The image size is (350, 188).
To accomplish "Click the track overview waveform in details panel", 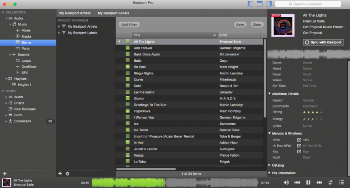I will pos(309,54).
